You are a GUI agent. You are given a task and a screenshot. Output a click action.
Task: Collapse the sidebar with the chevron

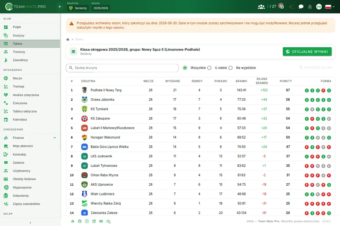pos(30,222)
